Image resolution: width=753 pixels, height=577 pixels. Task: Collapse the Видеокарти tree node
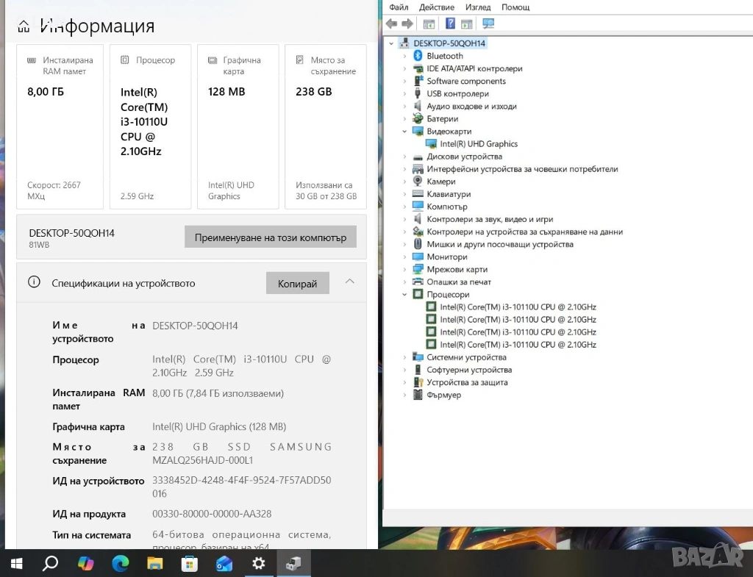coord(404,132)
